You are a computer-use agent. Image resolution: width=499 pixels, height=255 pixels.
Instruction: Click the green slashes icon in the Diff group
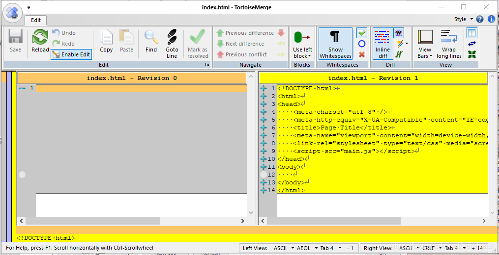pos(398,54)
